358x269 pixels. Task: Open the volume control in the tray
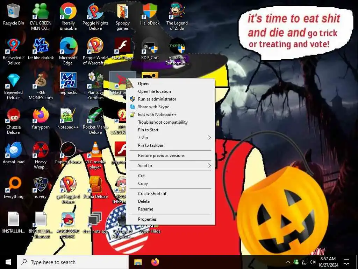point(312,262)
